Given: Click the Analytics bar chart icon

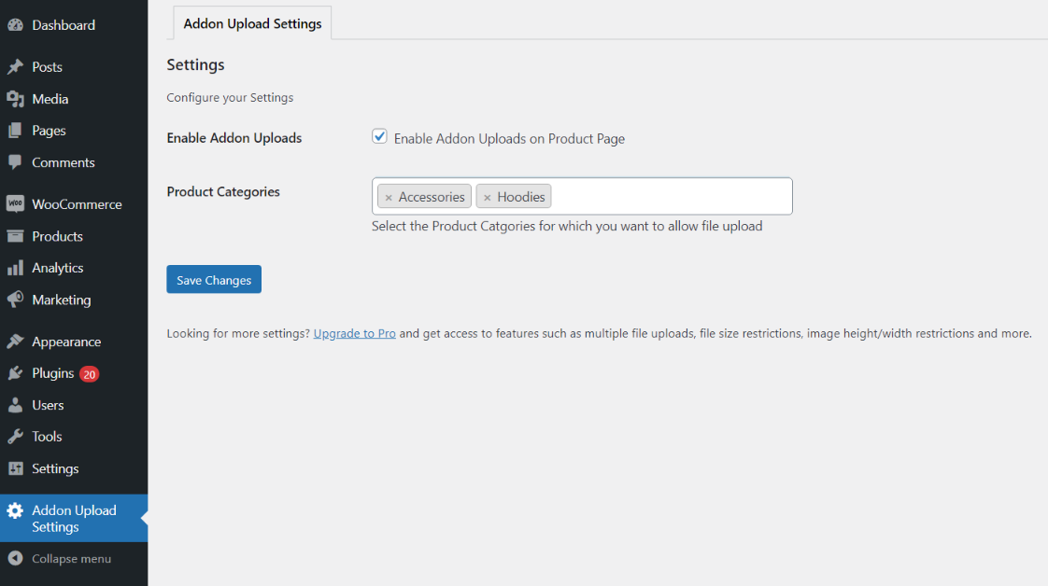Looking at the screenshot, I should pos(15,268).
